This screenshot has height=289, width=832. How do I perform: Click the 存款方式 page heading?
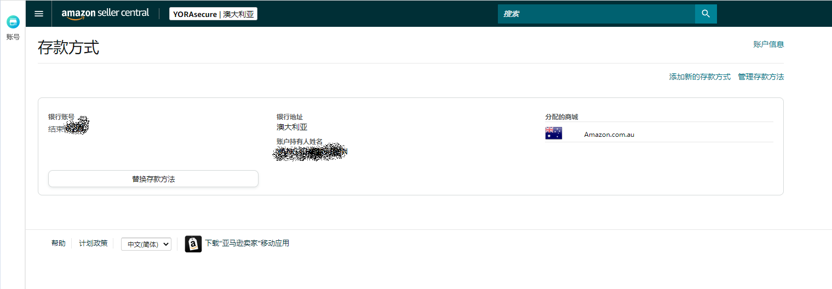[x=68, y=48]
